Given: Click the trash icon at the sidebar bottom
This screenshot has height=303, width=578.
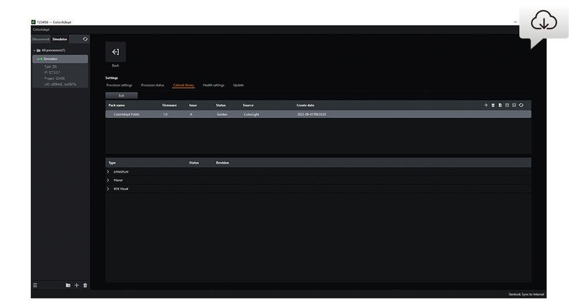Looking at the screenshot, I should pos(85,285).
